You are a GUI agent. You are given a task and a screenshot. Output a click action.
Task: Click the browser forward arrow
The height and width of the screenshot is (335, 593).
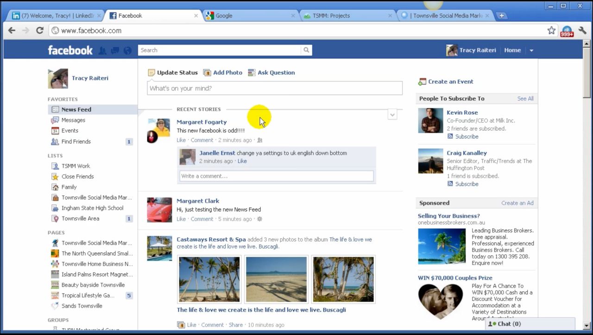pos(25,31)
